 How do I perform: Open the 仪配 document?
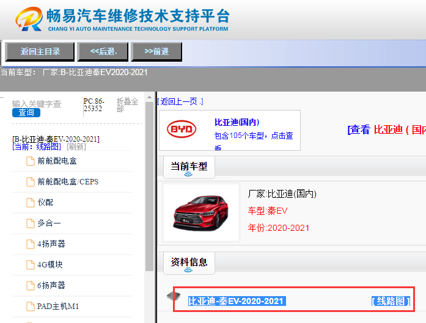click(45, 203)
